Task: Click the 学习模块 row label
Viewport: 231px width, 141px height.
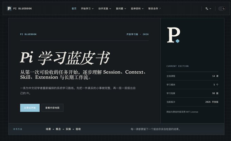Action: [171, 85]
